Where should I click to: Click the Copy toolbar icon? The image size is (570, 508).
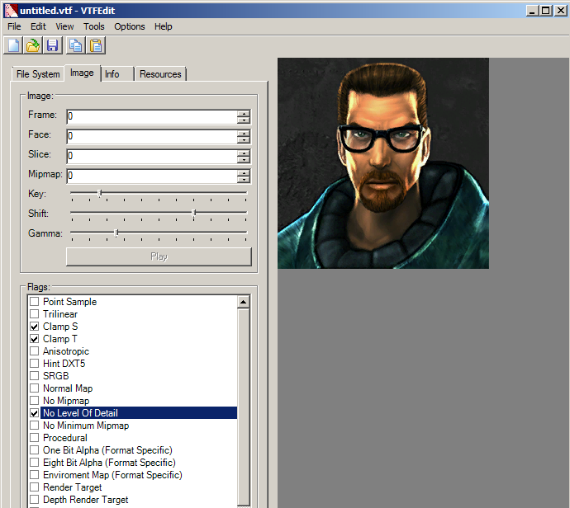76,45
